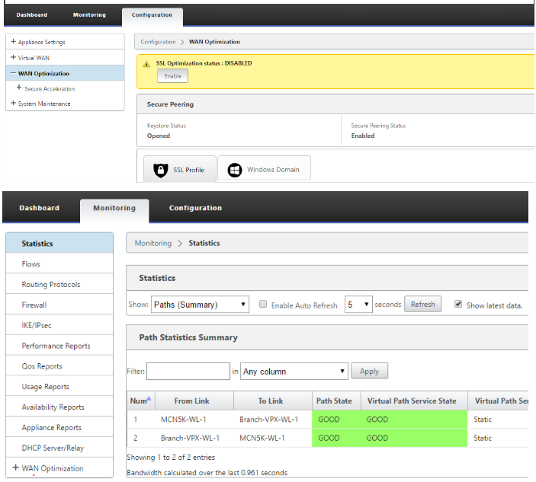Expand Secure Acceleration plus icon
This screenshot has height=482, width=536.
tap(19, 88)
